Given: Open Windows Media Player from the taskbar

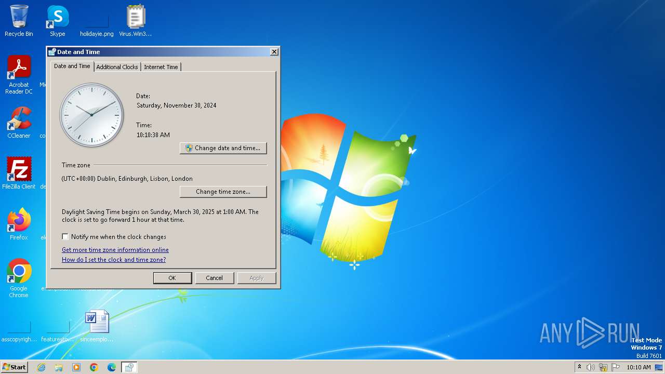Looking at the screenshot, I should [x=76, y=367].
